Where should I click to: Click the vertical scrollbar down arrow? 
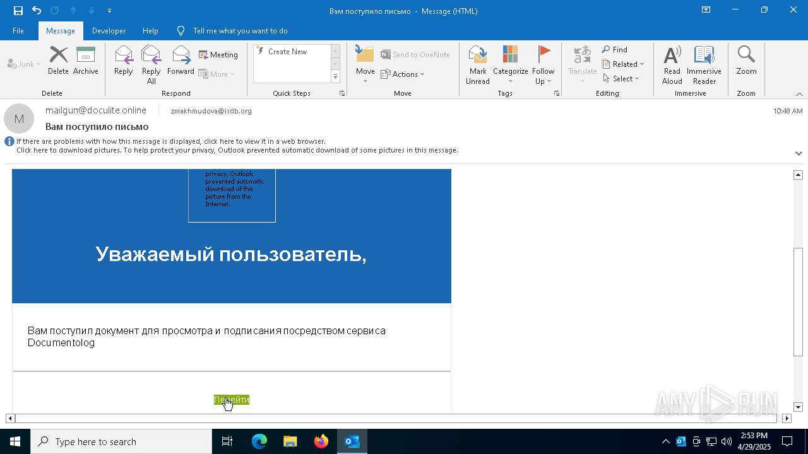coord(798,407)
